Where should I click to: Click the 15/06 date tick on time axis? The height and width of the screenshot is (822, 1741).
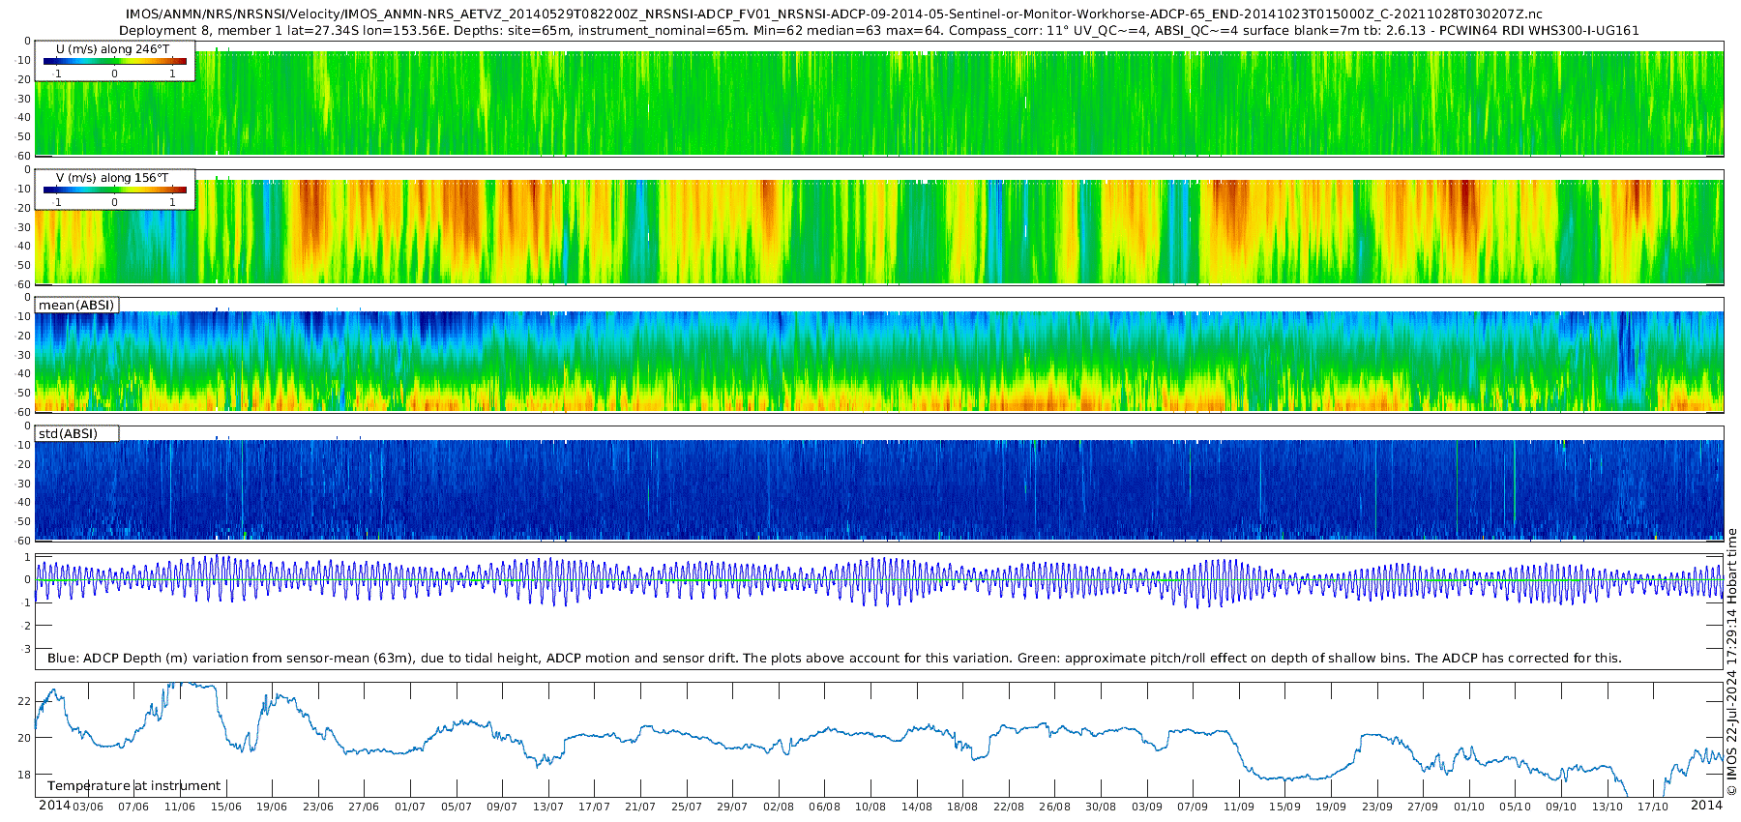point(226,807)
